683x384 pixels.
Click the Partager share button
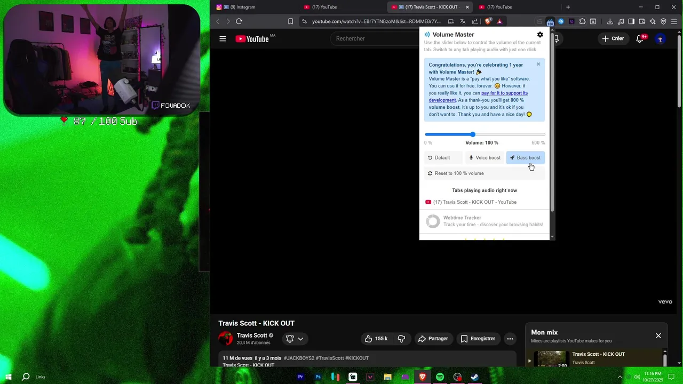433,339
